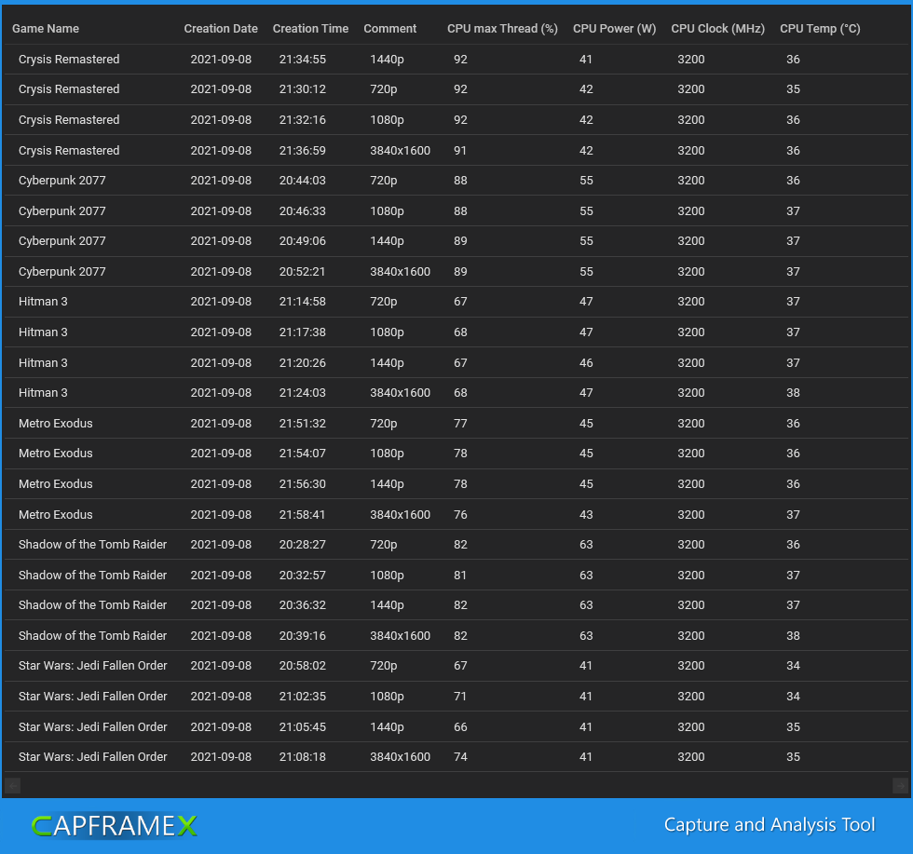Select the creation time 21:02:35 cell
Viewport: 913px width, 854px height.
pyautogui.click(x=302, y=697)
